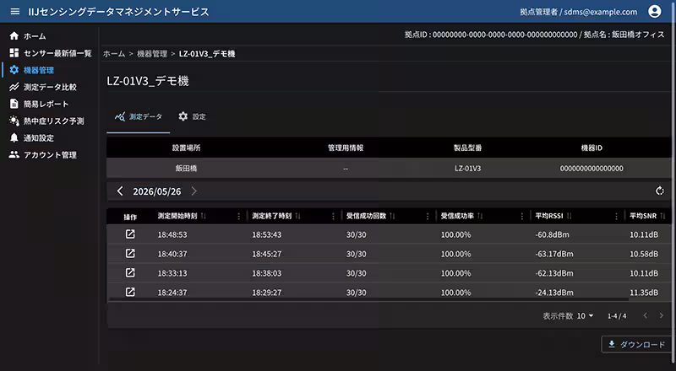
Task: Download the data with ダウンロード button
Action: (636, 344)
